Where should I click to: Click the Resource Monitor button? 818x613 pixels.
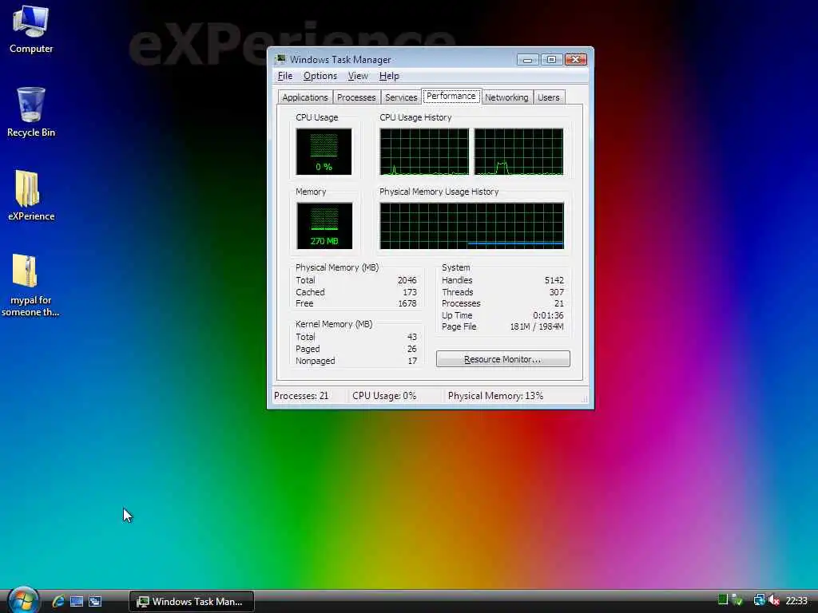(x=503, y=359)
